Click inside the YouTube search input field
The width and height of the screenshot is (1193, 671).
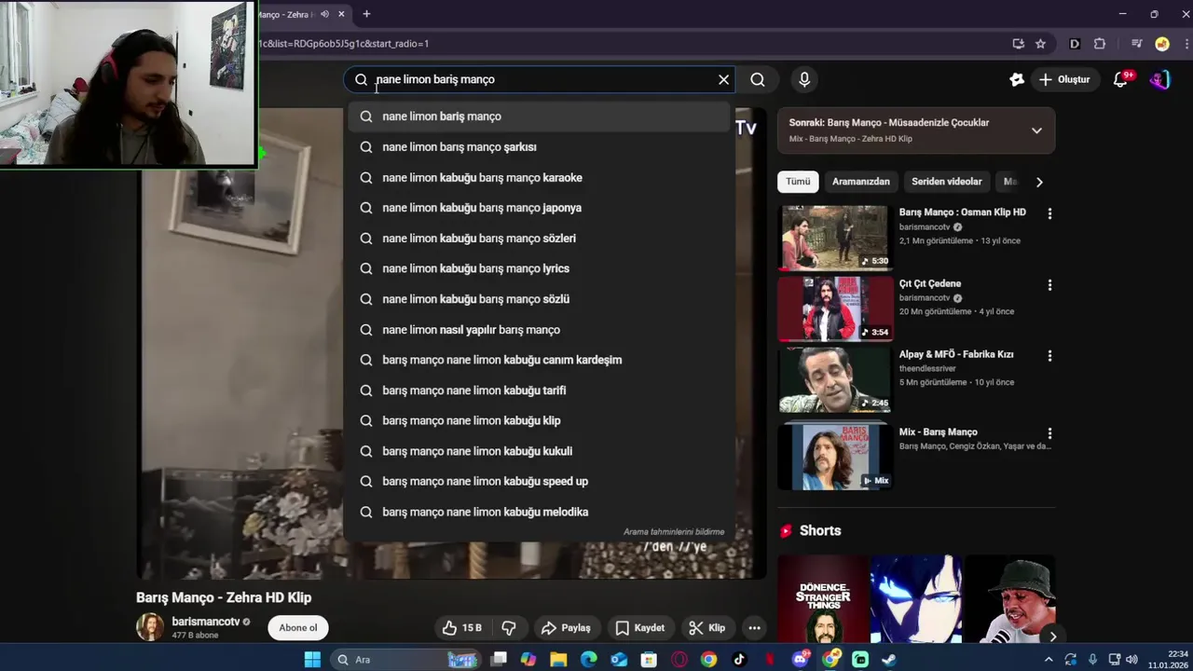pos(541,79)
